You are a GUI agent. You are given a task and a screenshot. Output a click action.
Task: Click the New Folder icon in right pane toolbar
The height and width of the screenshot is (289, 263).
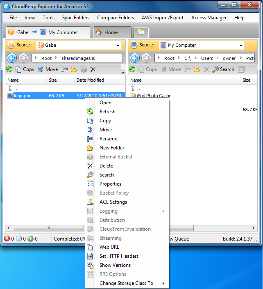point(197,69)
